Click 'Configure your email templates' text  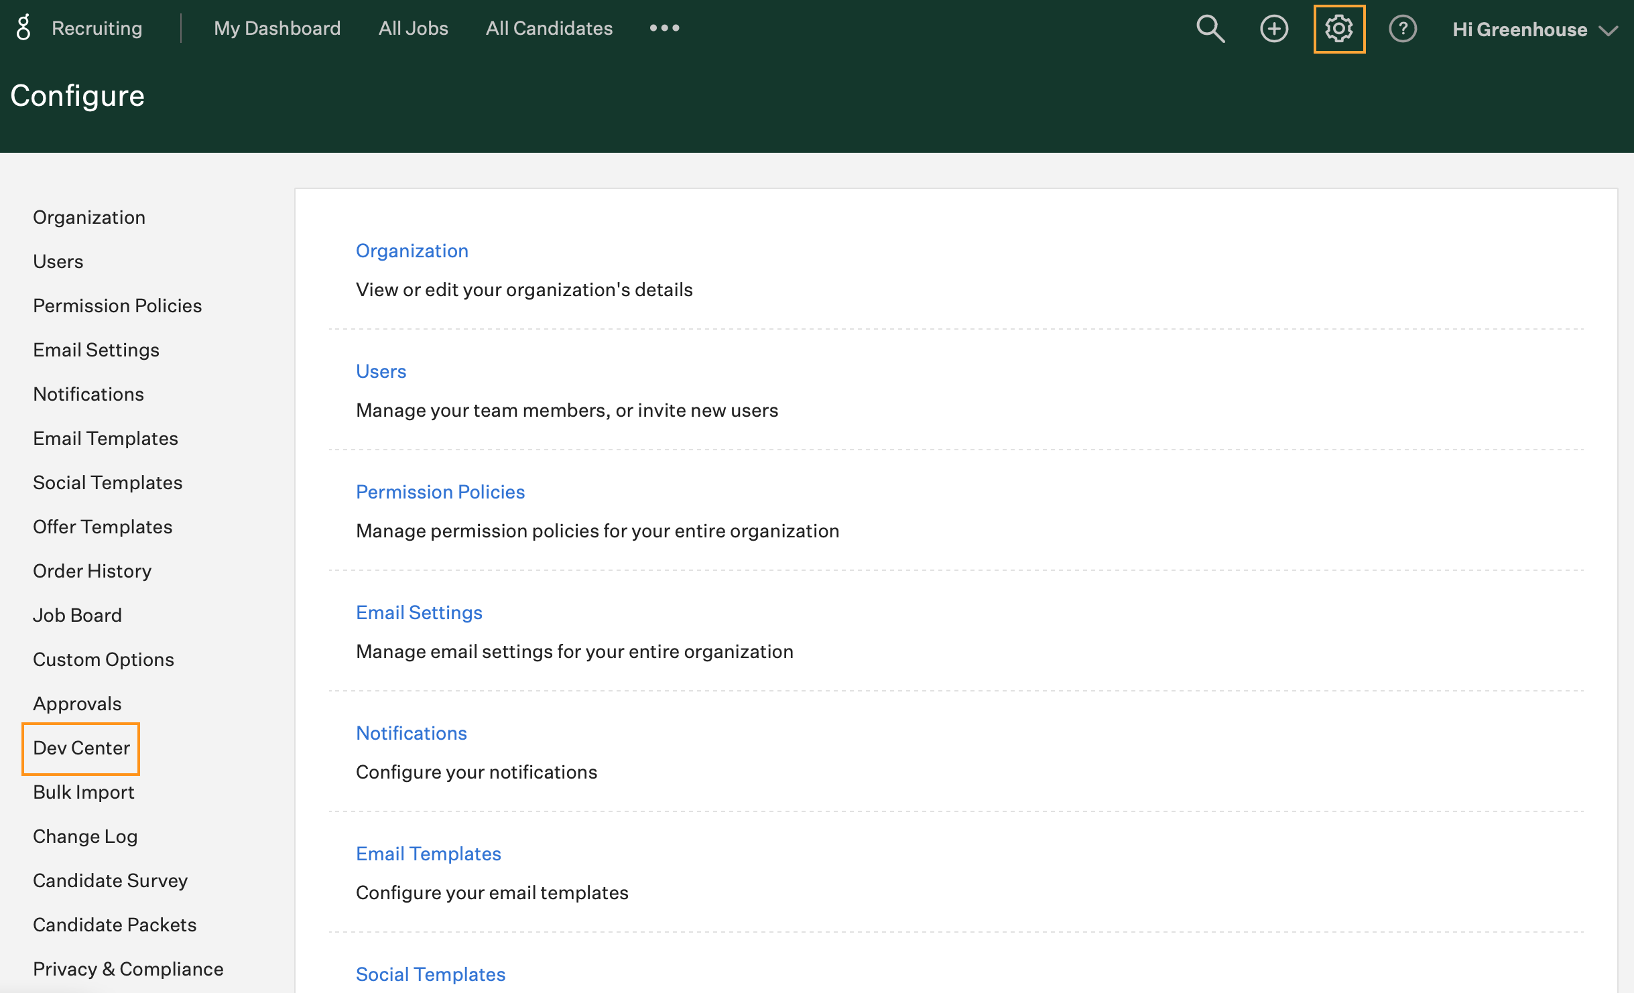[492, 892]
